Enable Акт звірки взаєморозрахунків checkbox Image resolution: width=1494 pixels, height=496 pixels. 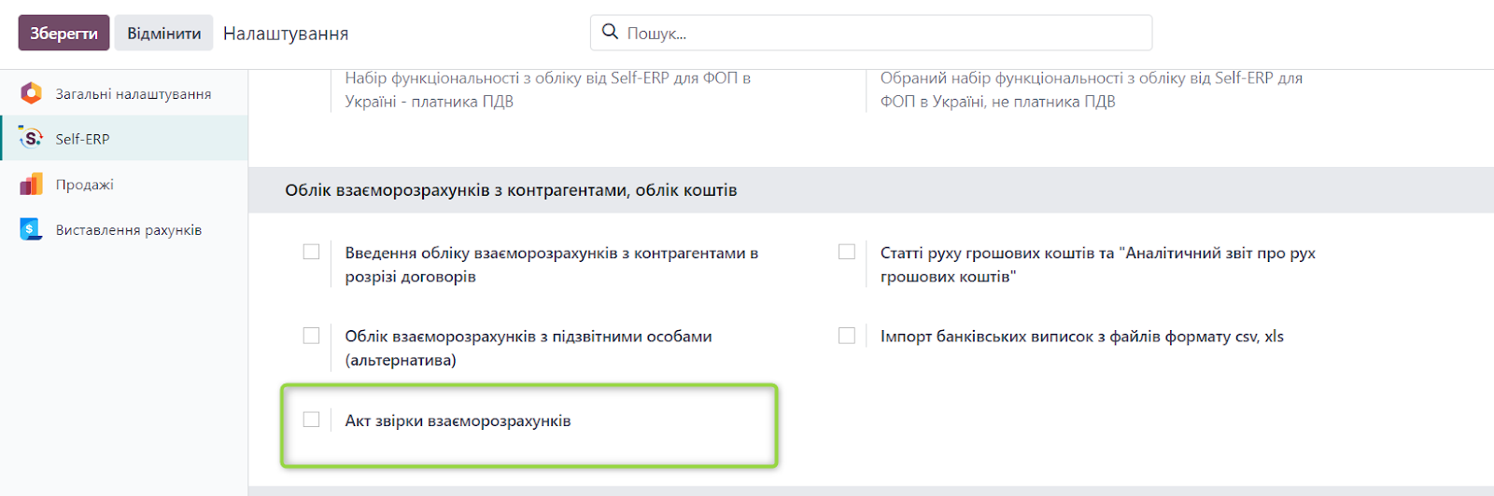[x=312, y=420]
